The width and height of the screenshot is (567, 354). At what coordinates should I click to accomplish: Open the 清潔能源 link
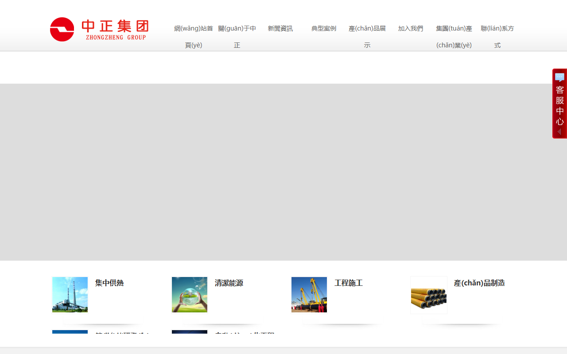click(x=229, y=283)
